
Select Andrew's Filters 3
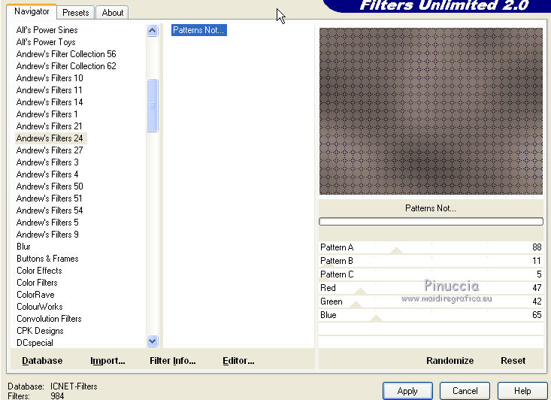click(x=47, y=162)
